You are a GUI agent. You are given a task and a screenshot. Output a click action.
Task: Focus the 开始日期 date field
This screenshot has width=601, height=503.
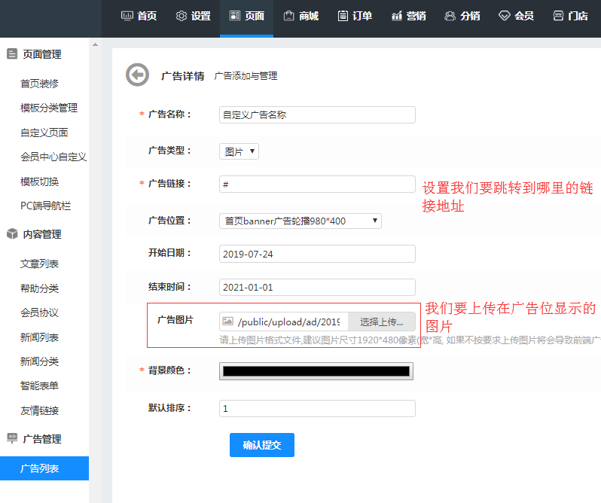point(317,254)
